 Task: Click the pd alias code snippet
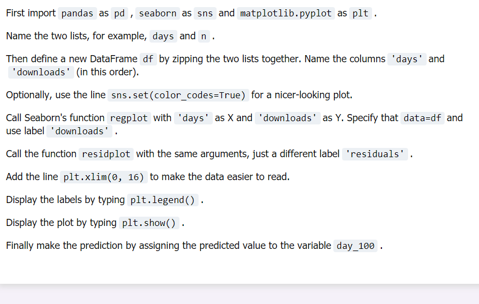119,14
